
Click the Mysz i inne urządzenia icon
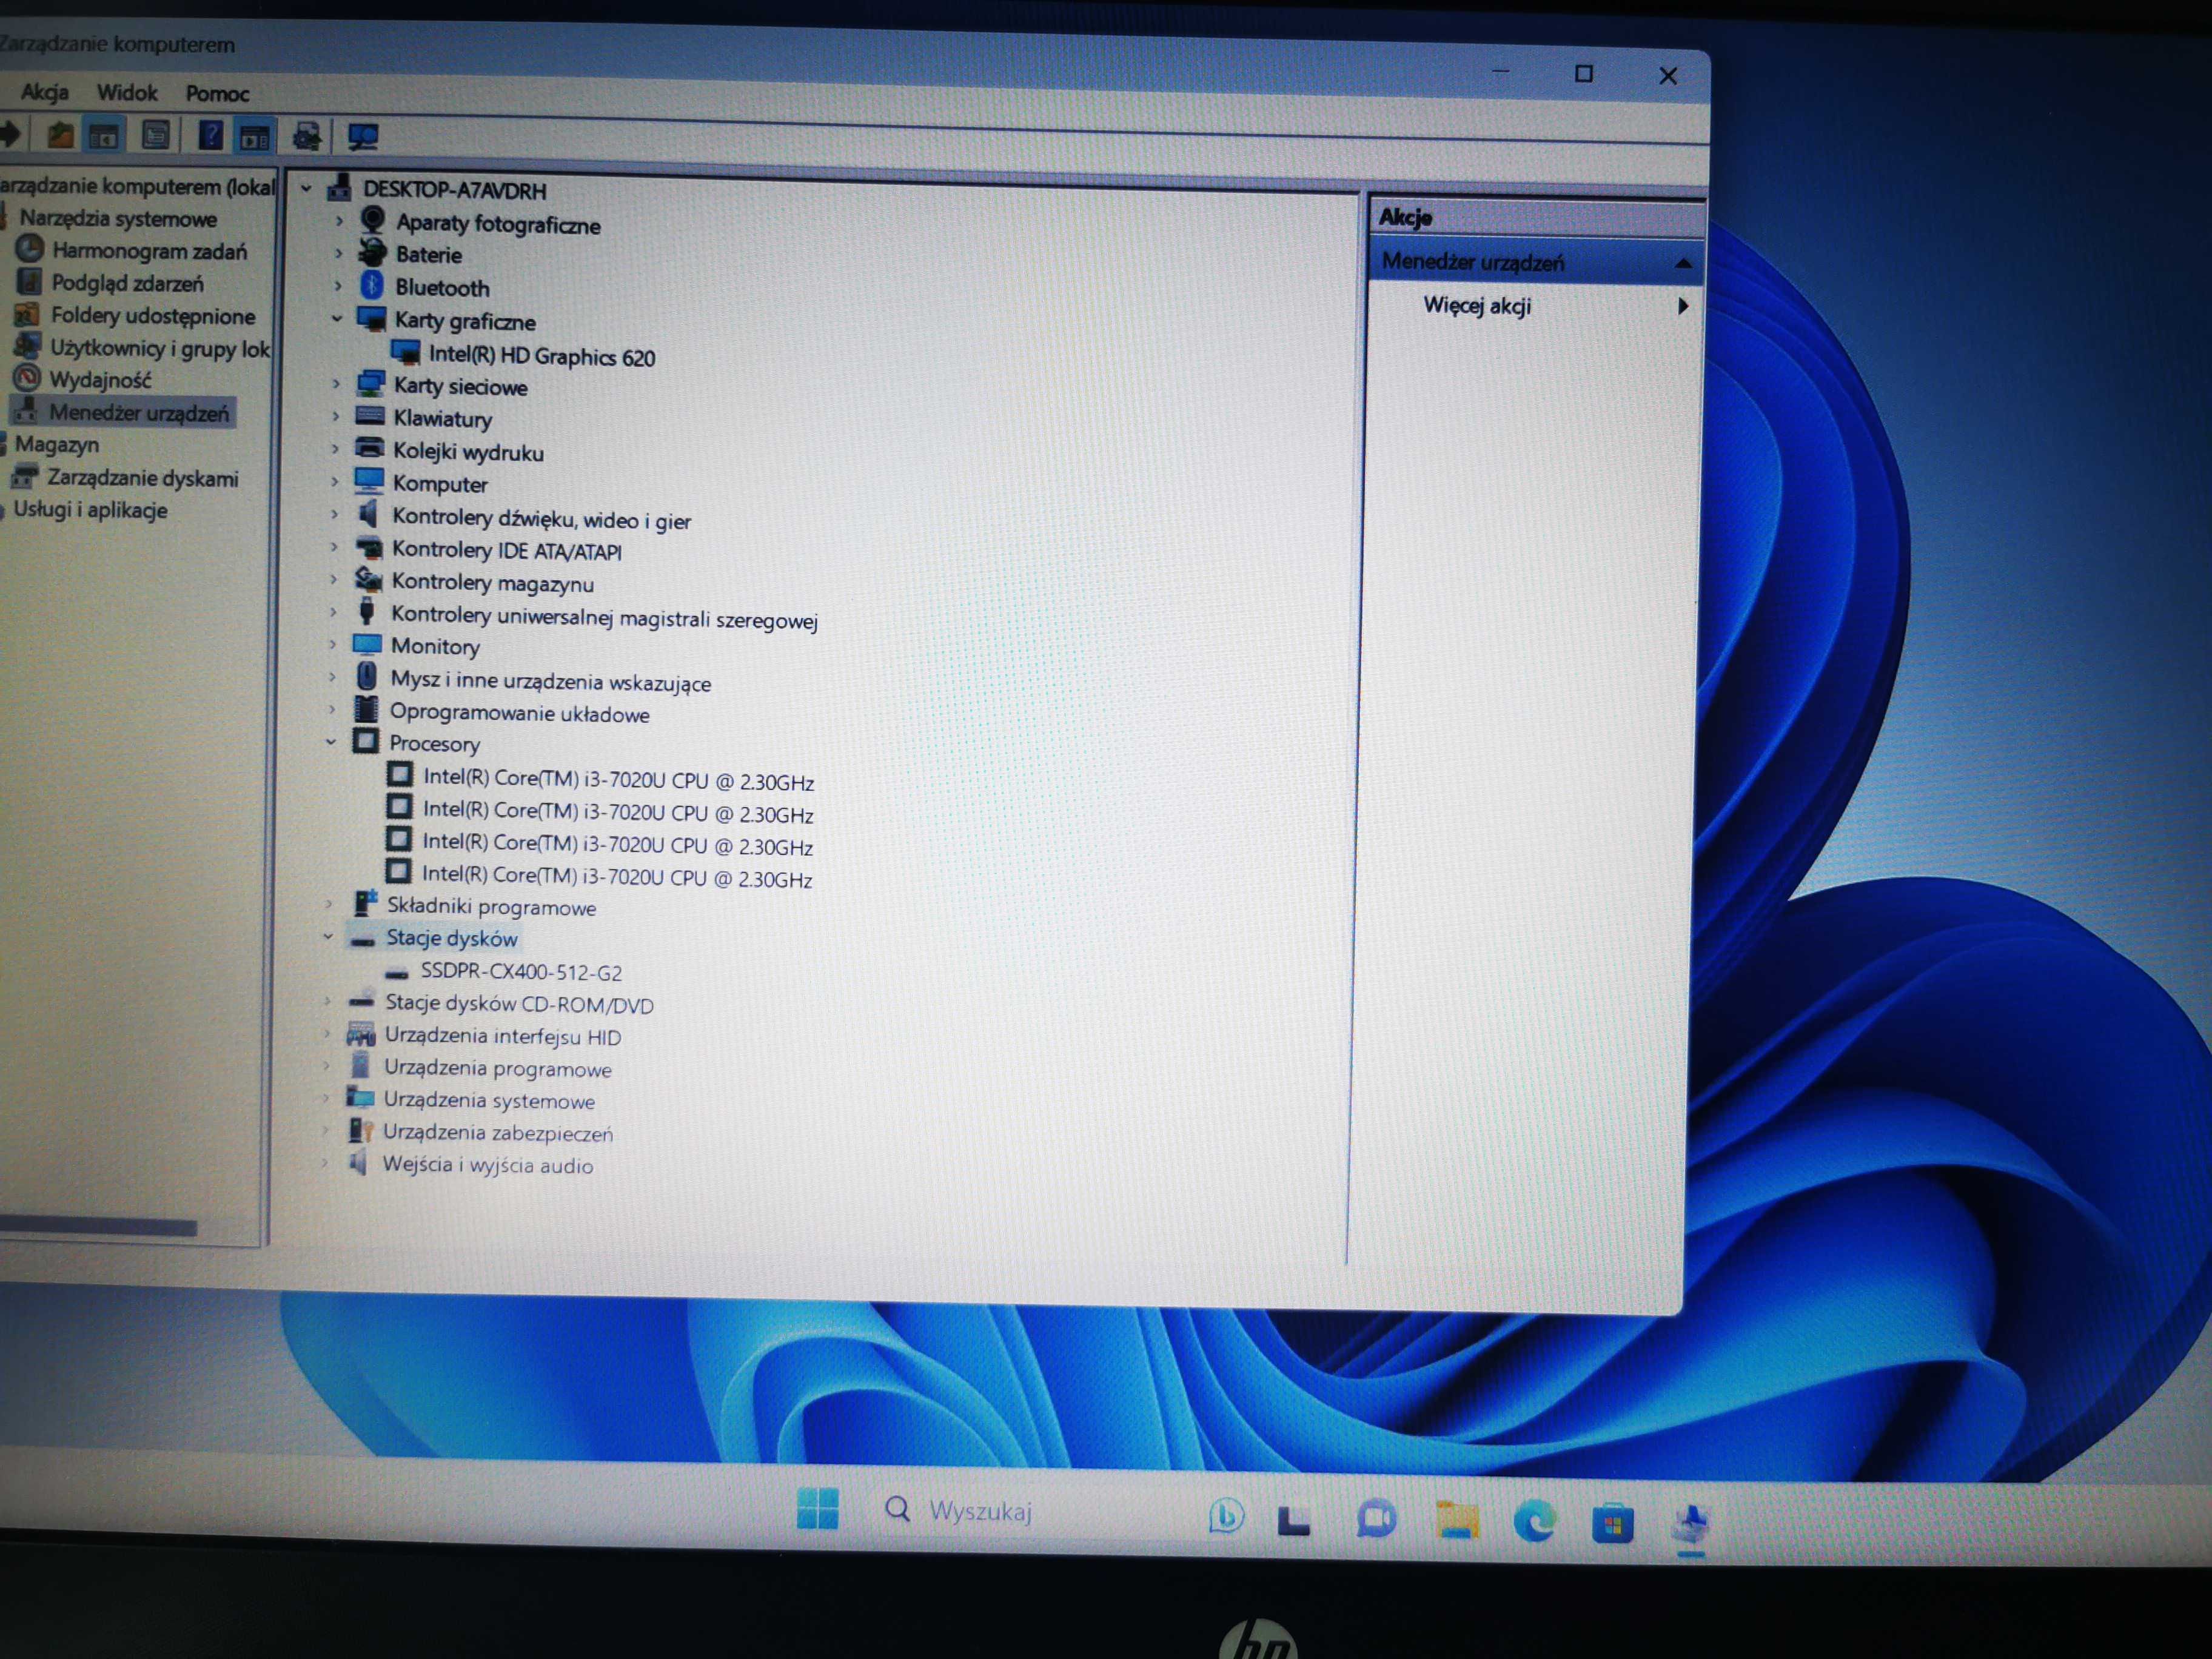click(367, 676)
